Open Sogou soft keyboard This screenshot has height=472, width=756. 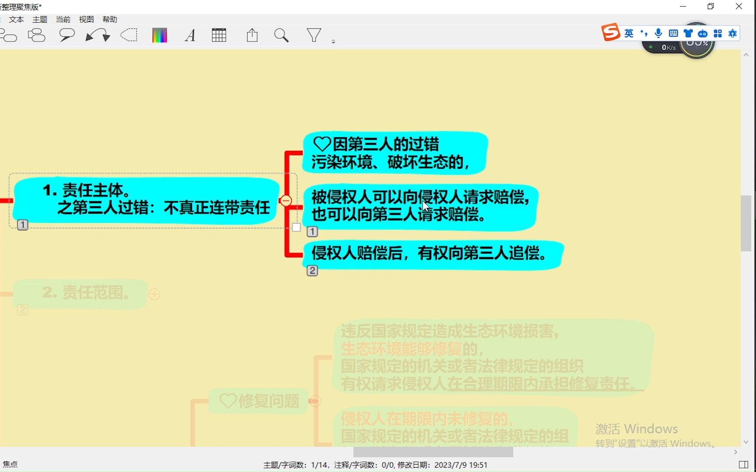(673, 33)
